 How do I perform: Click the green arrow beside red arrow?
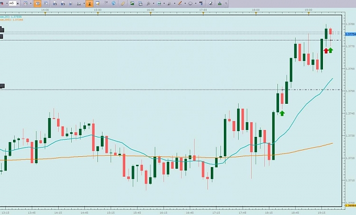(330, 50)
